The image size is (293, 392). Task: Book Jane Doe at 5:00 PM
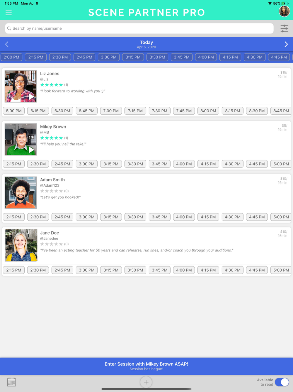click(281, 270)
